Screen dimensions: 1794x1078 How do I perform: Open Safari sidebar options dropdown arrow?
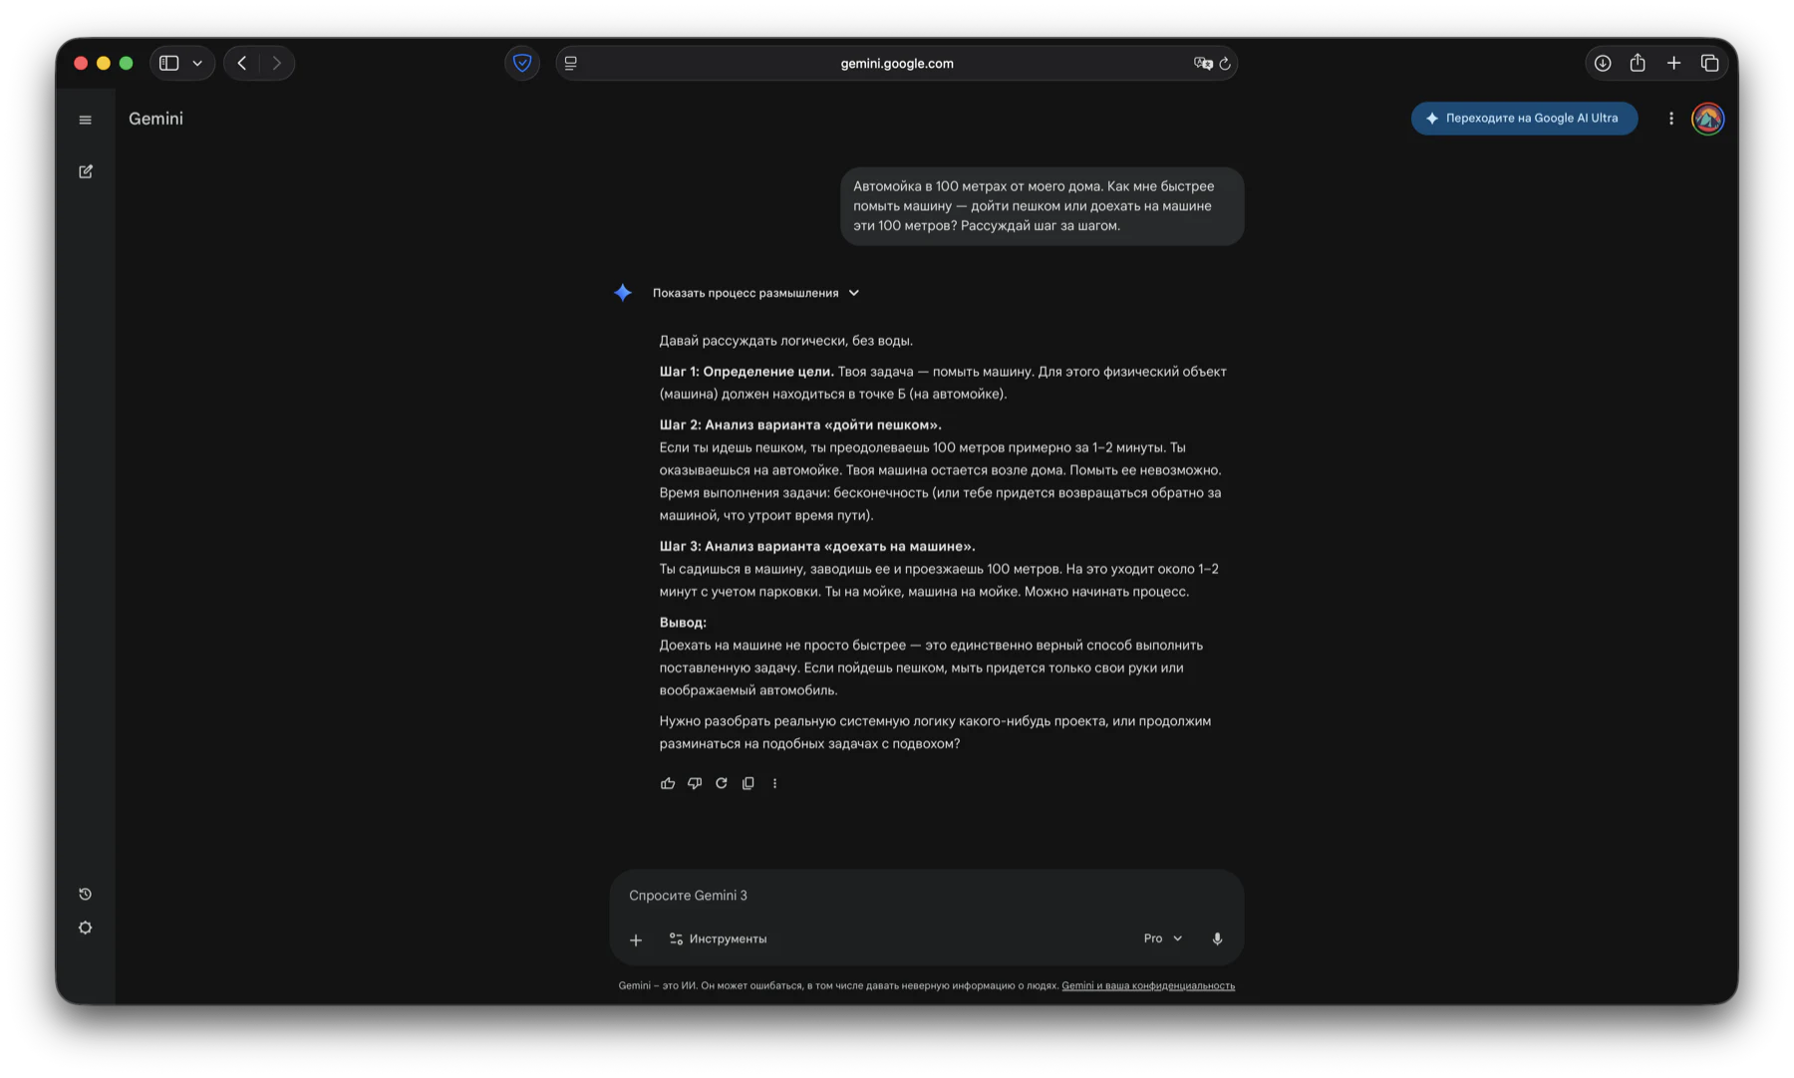(x=197, y=63)
